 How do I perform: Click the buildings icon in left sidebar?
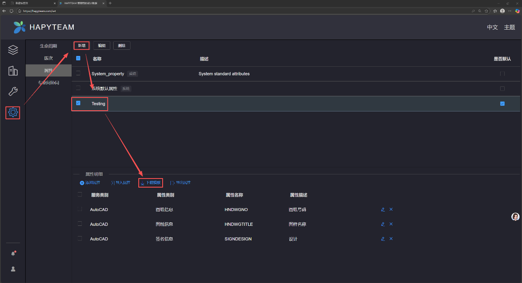pyautogui.click(x=13, y=71)
